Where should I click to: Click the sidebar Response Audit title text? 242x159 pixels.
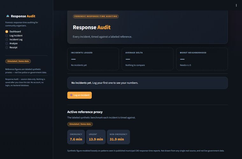pos(23,16)
